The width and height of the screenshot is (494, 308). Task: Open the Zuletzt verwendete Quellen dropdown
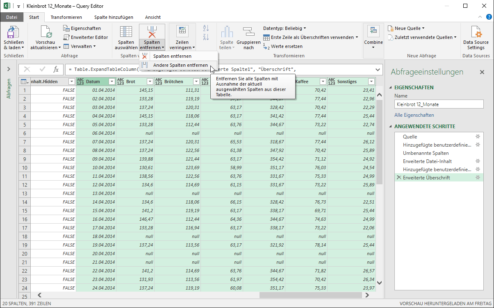tap(422, 37)
